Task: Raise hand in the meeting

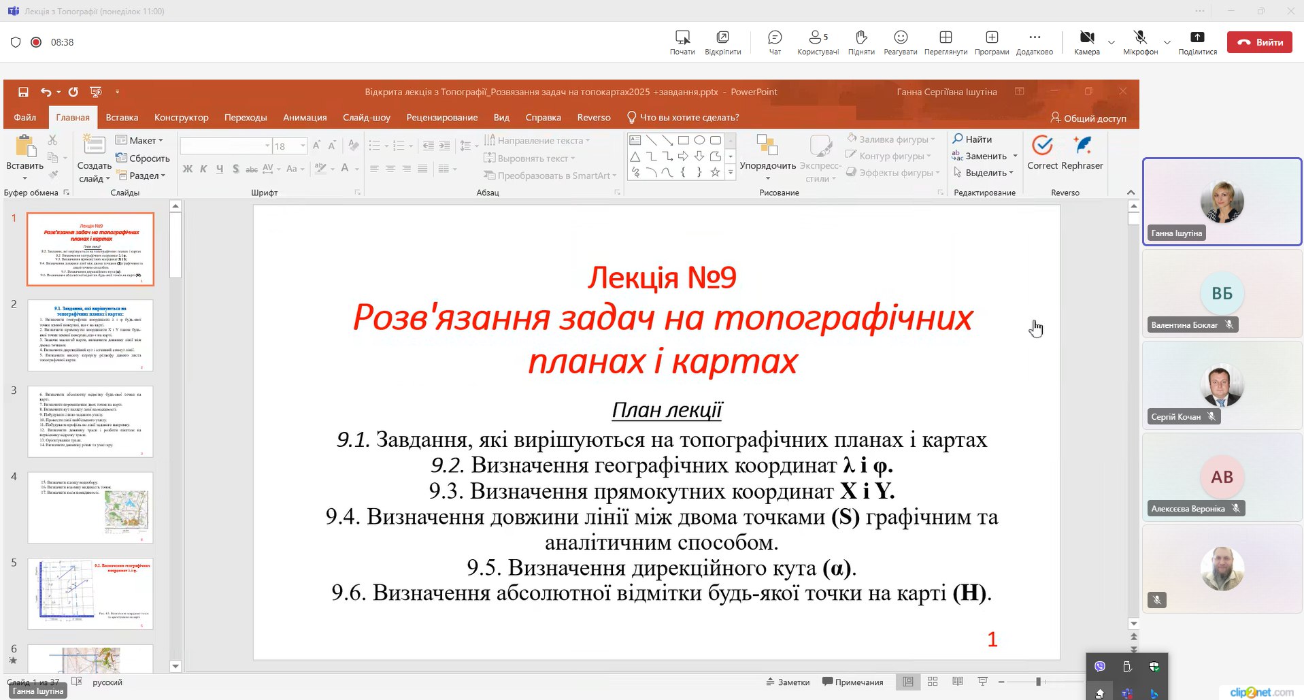Action: (x=860, y=41)
